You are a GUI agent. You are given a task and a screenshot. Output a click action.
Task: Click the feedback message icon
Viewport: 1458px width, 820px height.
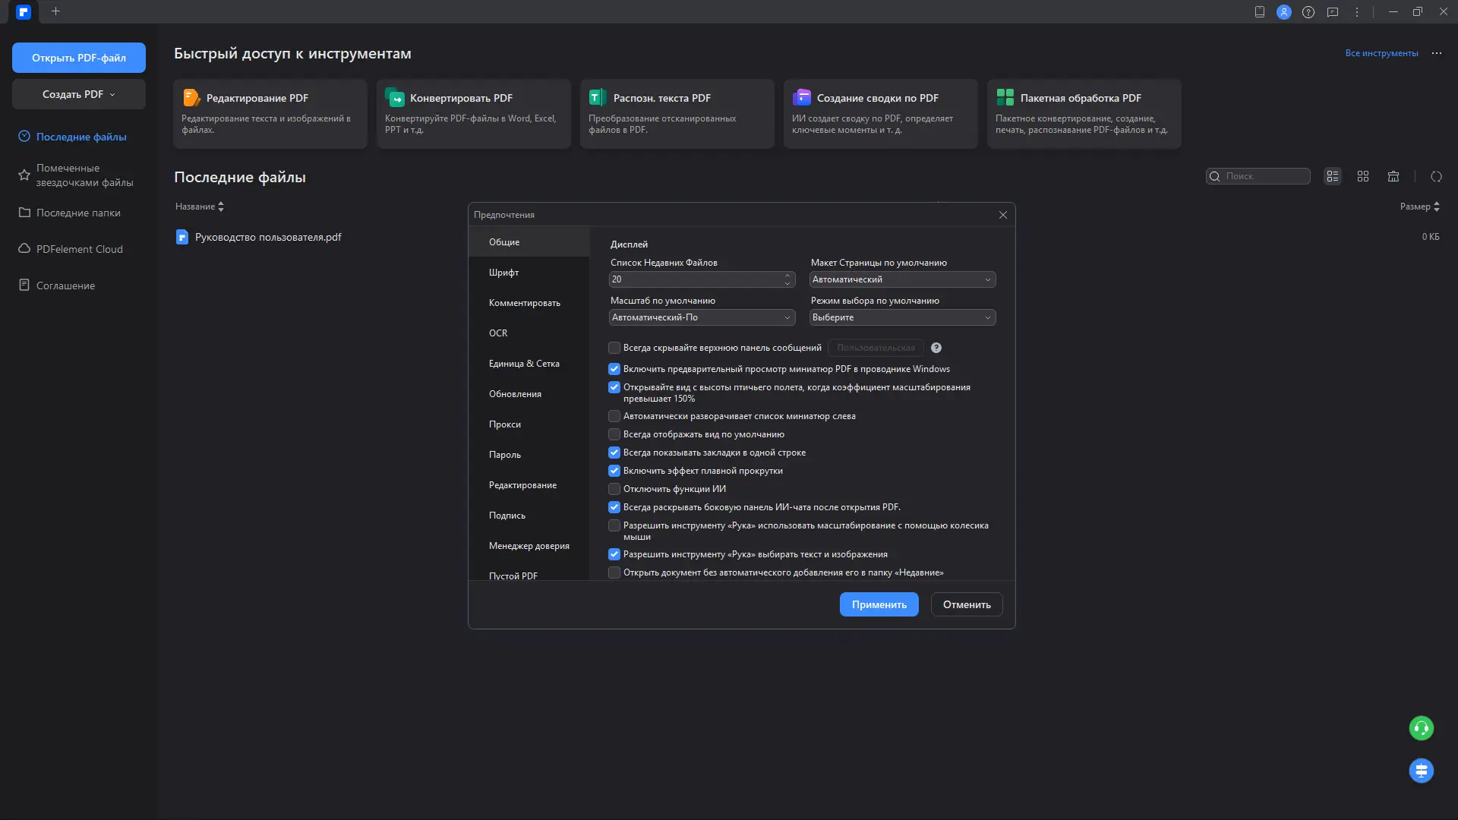point(1333,12)
